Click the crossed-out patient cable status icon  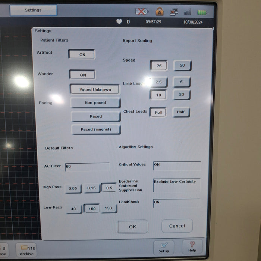pyautogui.click(x=142, y=12)
